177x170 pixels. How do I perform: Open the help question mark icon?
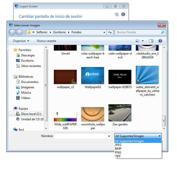pyautogui.click(x=160, y=41)
